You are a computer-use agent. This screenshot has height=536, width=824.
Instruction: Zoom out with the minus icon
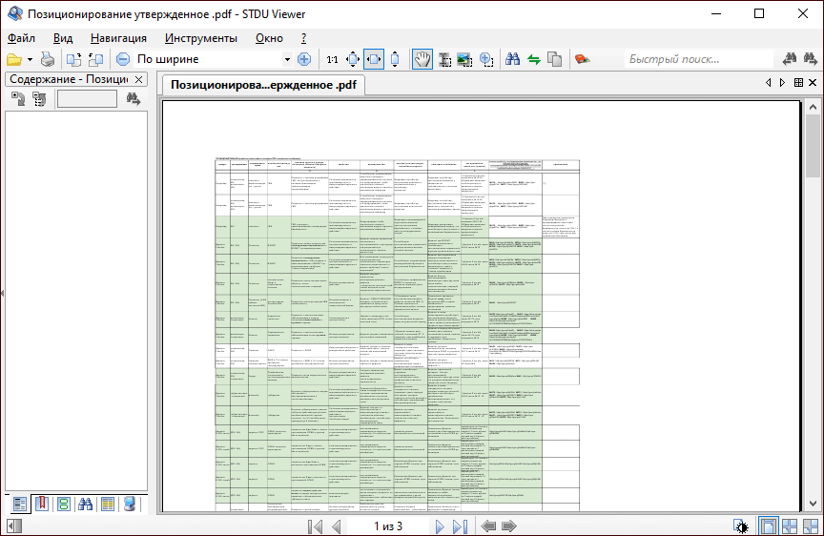(x=123, y=59)
